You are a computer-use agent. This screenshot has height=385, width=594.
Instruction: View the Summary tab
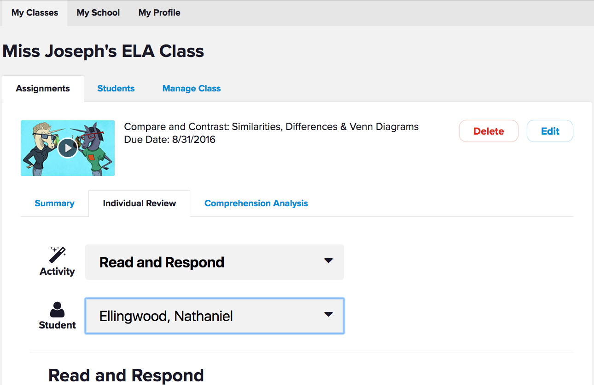[x=54, y=204]
